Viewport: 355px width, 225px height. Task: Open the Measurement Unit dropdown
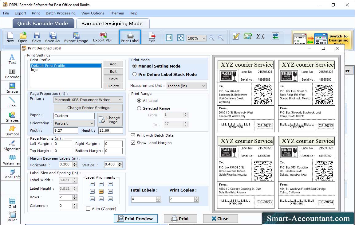pyautogui.click(x=186, y=86)
